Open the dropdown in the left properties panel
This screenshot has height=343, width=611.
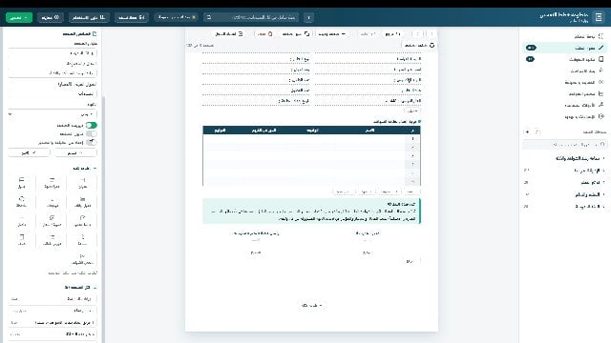pos(53,114)
